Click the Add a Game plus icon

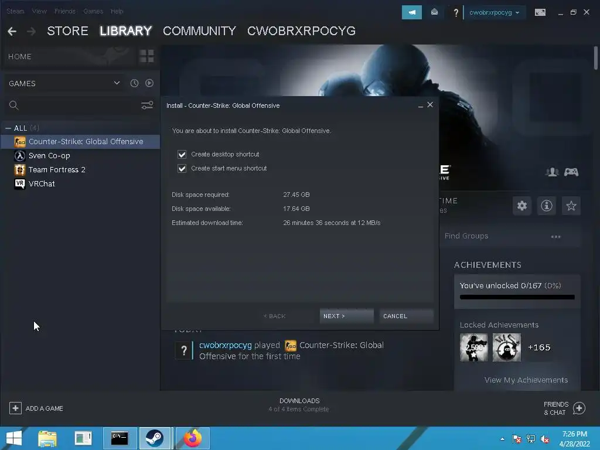coord(15,408)
